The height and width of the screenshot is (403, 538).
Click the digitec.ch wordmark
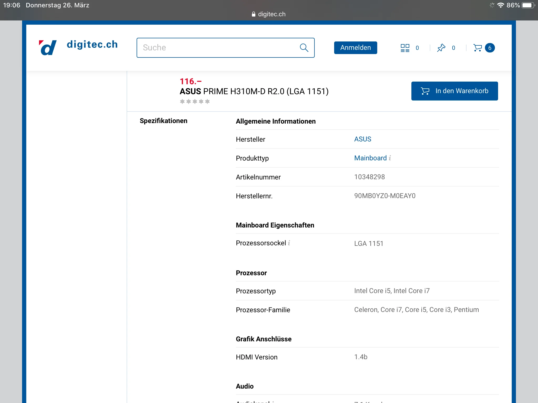(x=92, y=45)
